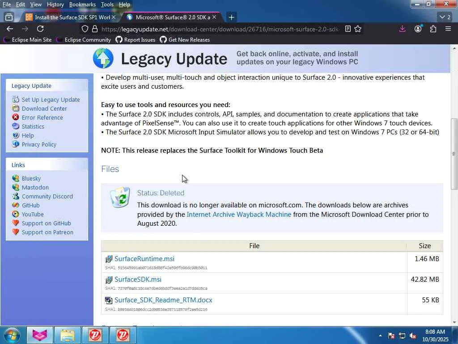Go back with the back arrow
The height and width of the screenshot is (344, 458).
click(x=10, y=29)
